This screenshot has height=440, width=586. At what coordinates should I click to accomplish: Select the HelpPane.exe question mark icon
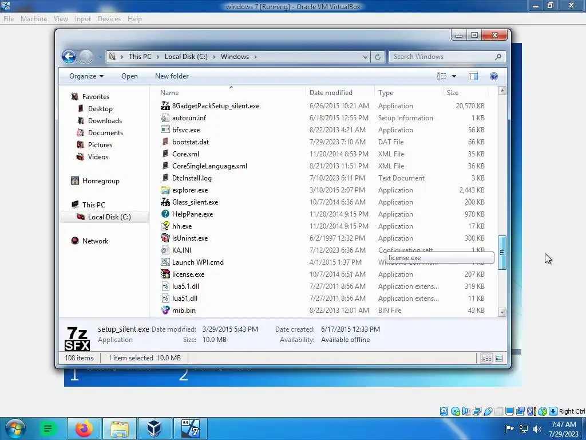pyautogui.click(x=165, y=214)
